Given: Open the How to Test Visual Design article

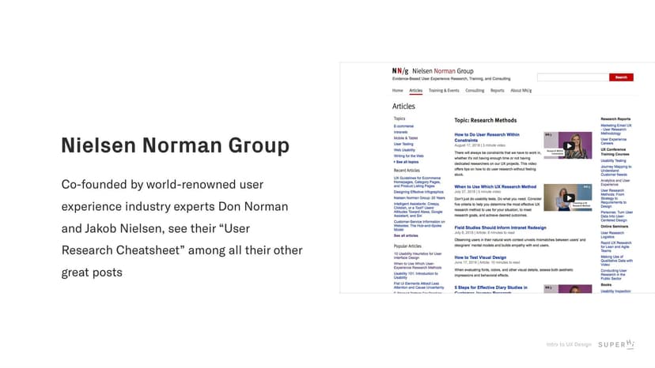Looking at the screenshot, I should pos(481,257).
